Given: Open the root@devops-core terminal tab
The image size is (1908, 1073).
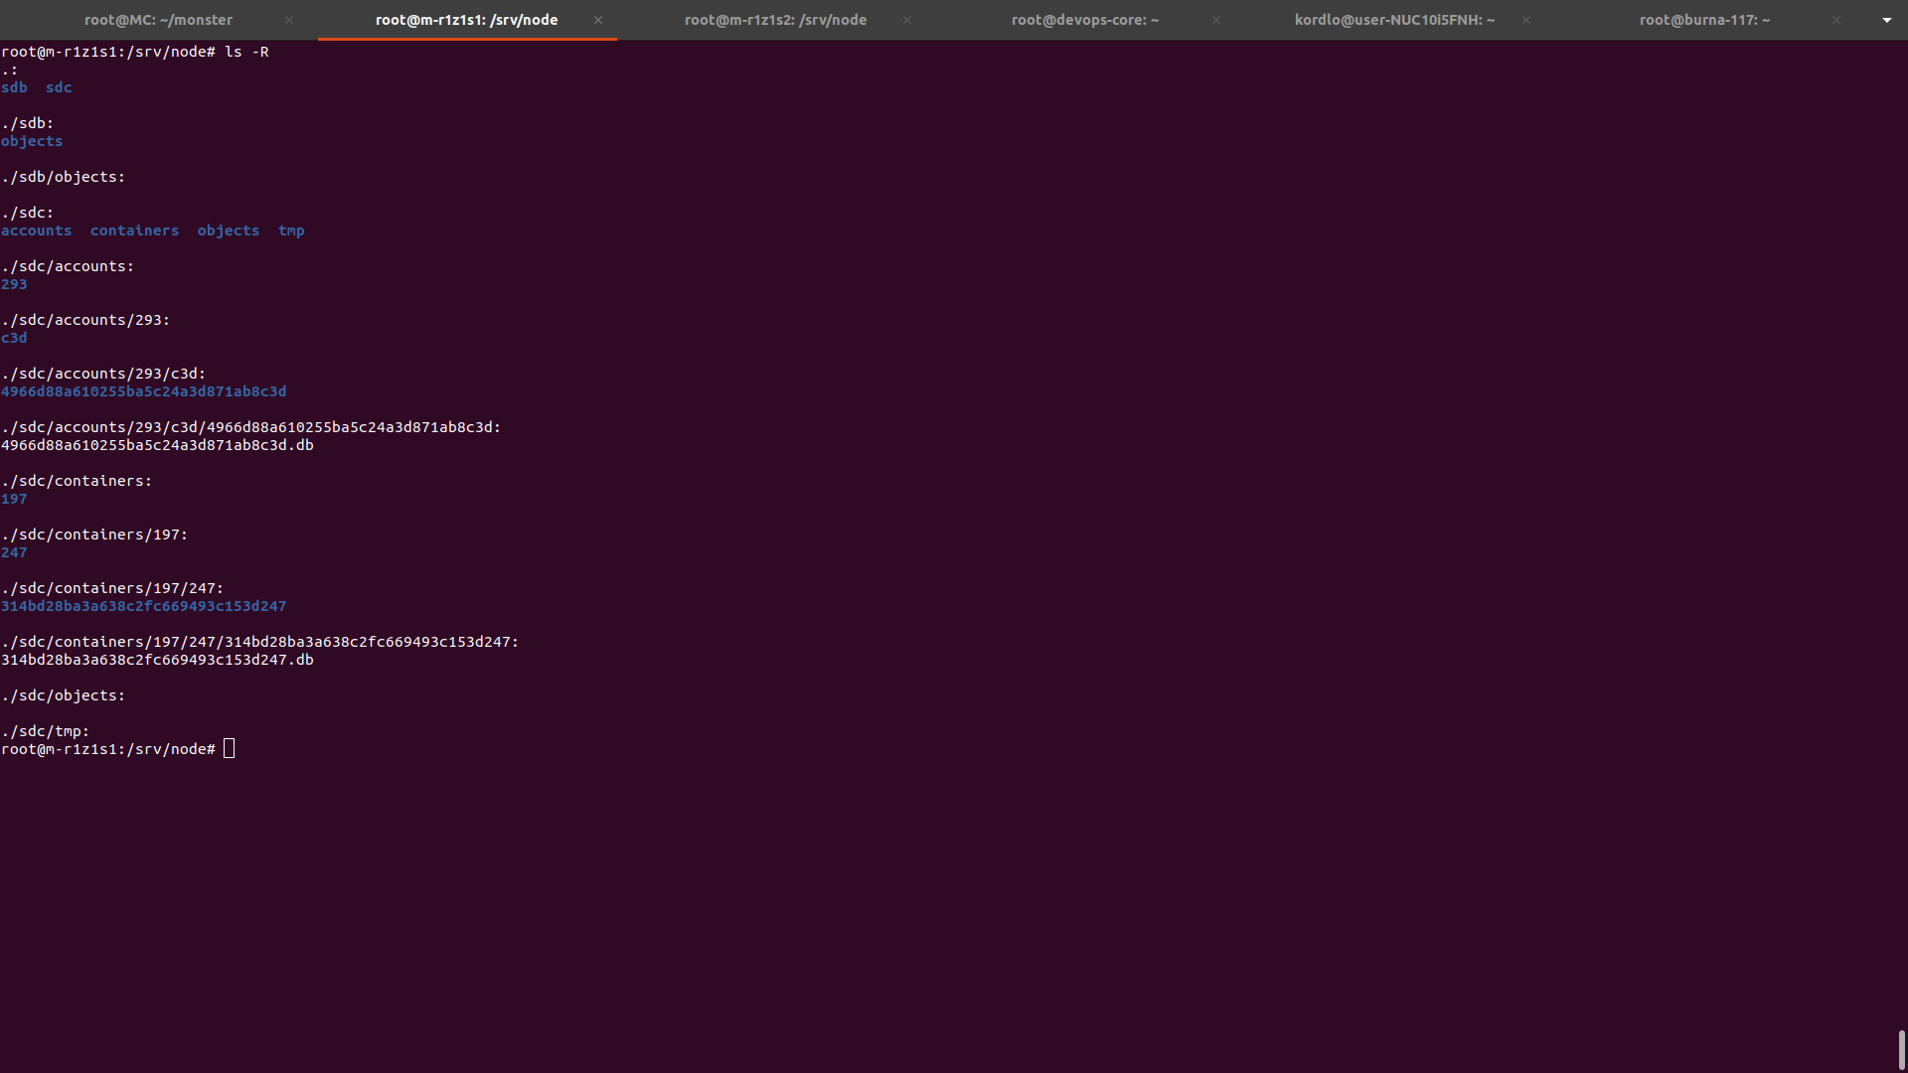Looking at the screenshot, I should [1084, 20].
